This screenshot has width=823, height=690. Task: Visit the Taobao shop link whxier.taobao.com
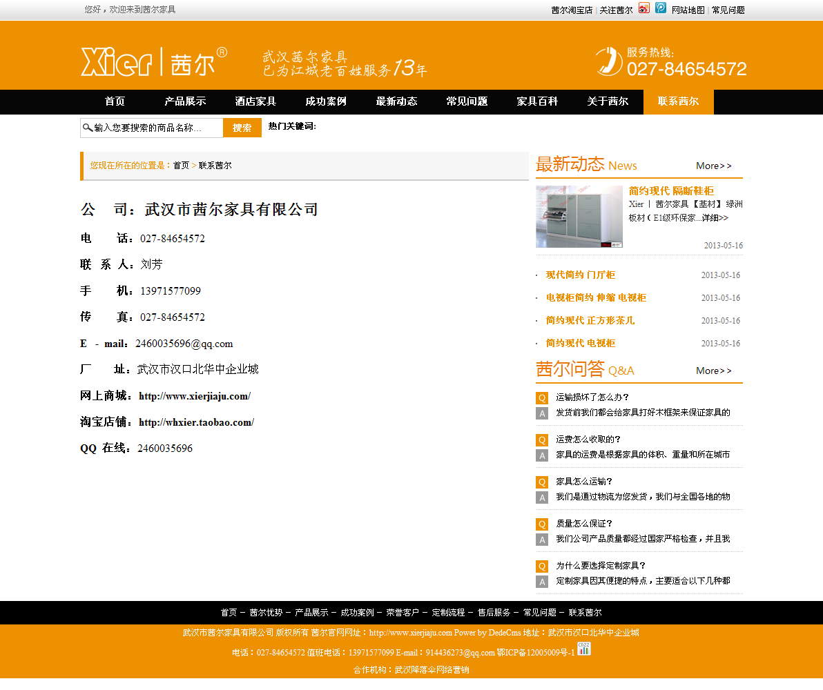point(196,422)
